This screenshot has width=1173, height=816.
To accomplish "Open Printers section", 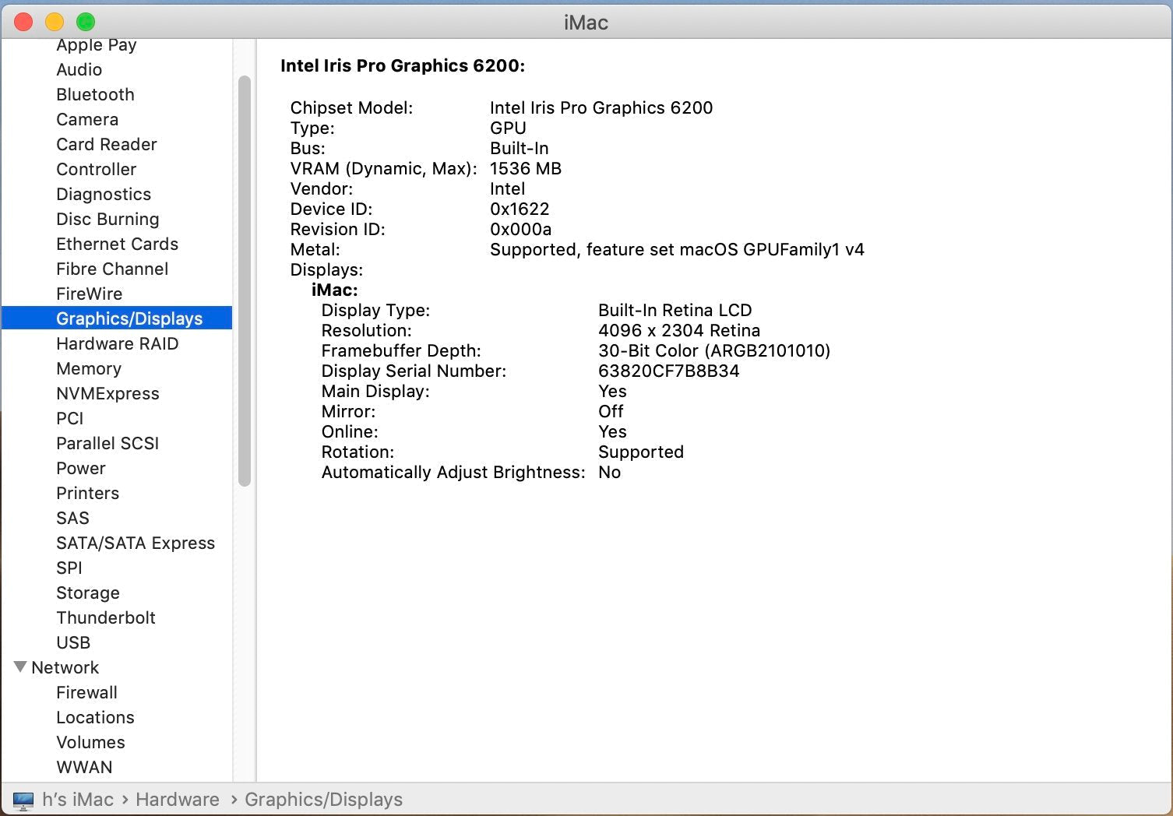I will (87, 493).
